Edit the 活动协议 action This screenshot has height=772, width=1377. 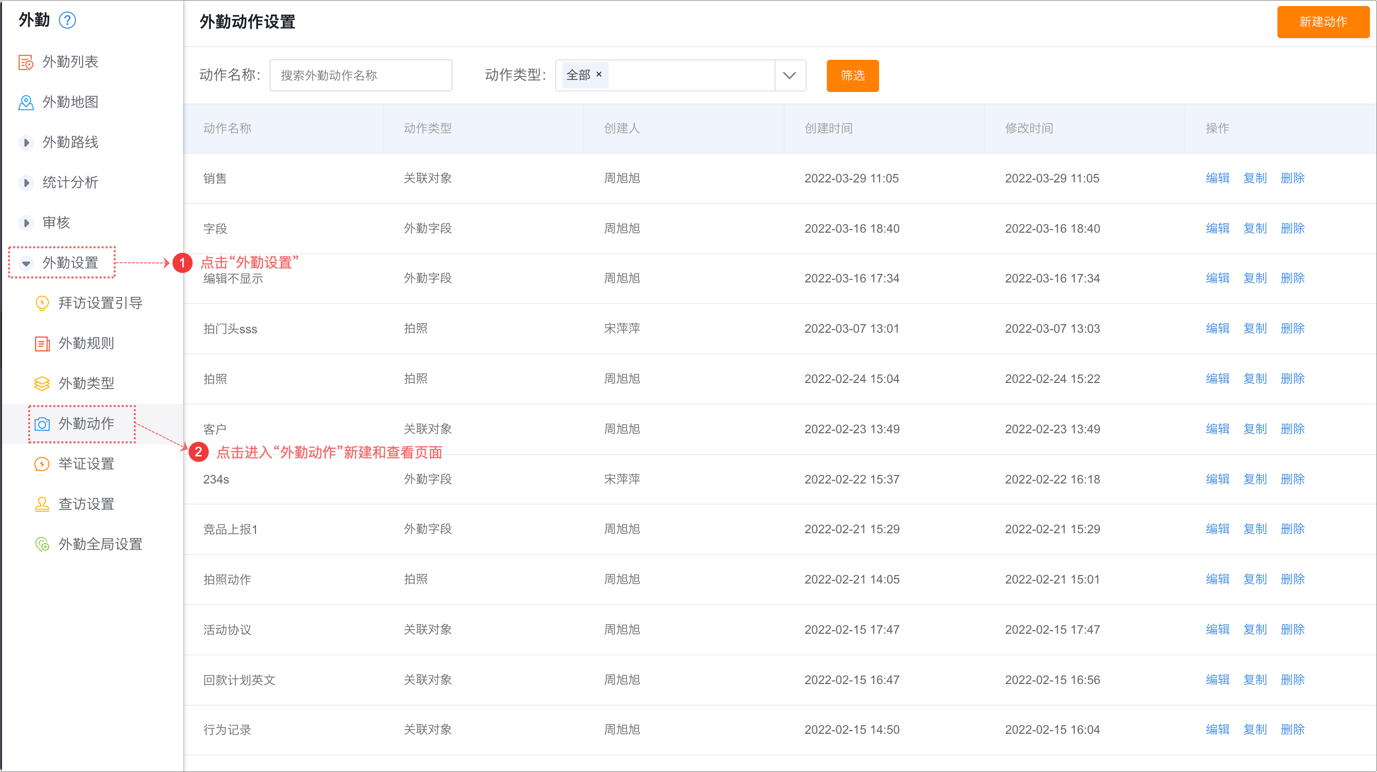pos(1217,629)
